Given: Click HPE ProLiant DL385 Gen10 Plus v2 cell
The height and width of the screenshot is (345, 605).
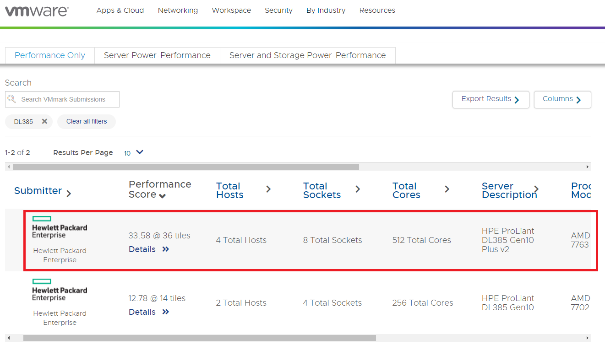Looking at the screenshot, I should 508,240.
